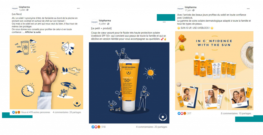Open Isispharma page name on 17 juin post
Screen dimensions: 263x135
(191, 7)
